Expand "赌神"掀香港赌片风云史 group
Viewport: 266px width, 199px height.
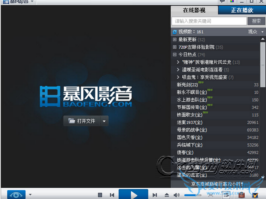tap(178, 62)
